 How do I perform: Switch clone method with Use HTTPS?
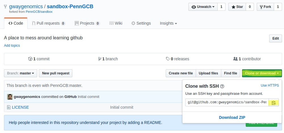(270, 85)
